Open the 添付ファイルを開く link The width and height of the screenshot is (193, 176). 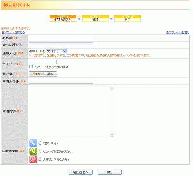[x=177, y=32]
